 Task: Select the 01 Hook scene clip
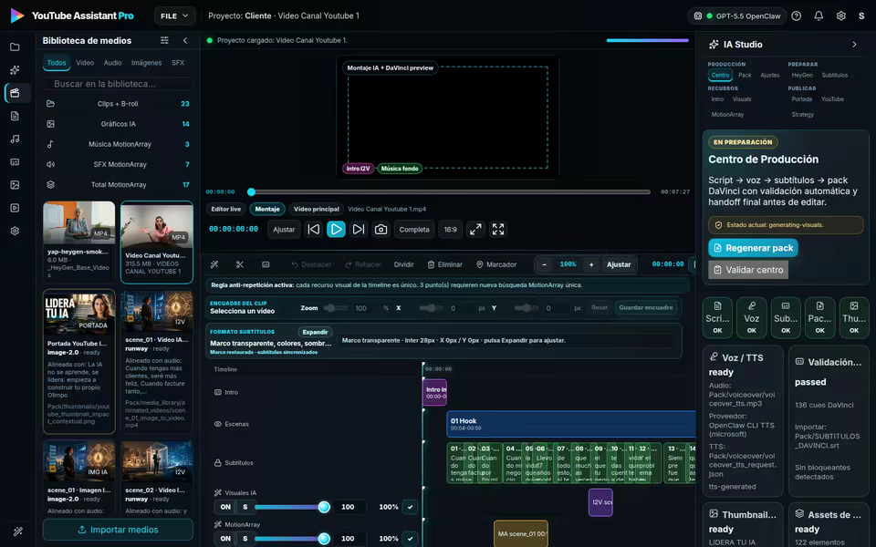click(x=571, y=424)
